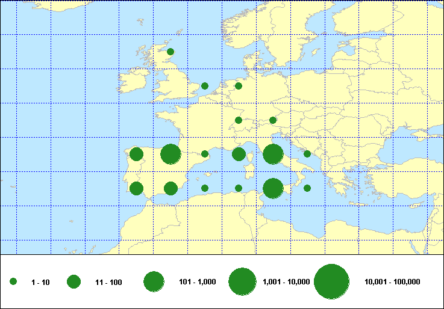Click the medium circle over southern Portugal

click(x=137, y=189)
